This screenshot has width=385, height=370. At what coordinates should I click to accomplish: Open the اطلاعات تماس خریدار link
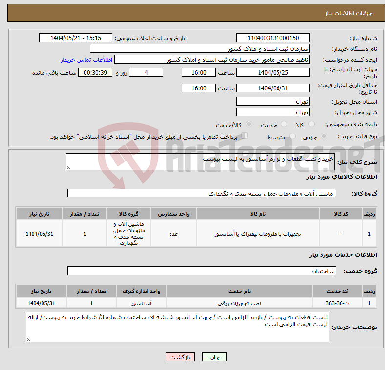coord(86,60)
